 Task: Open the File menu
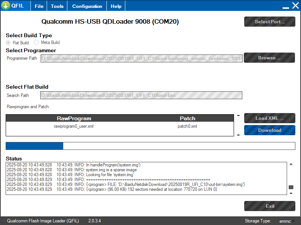(x=39, y=6)
